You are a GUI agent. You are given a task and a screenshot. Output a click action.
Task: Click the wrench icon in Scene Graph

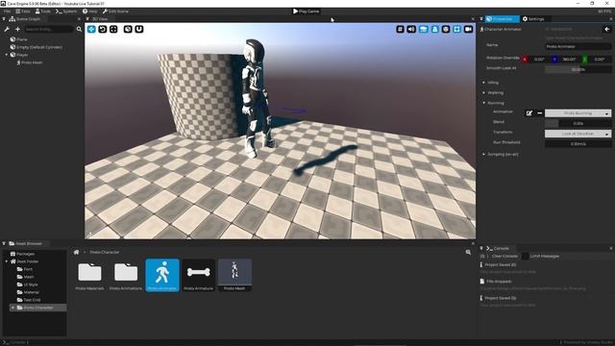click(7, 29)
